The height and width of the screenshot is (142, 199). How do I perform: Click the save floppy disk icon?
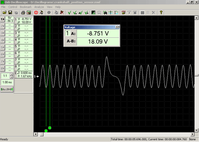(x=10, y=12)
